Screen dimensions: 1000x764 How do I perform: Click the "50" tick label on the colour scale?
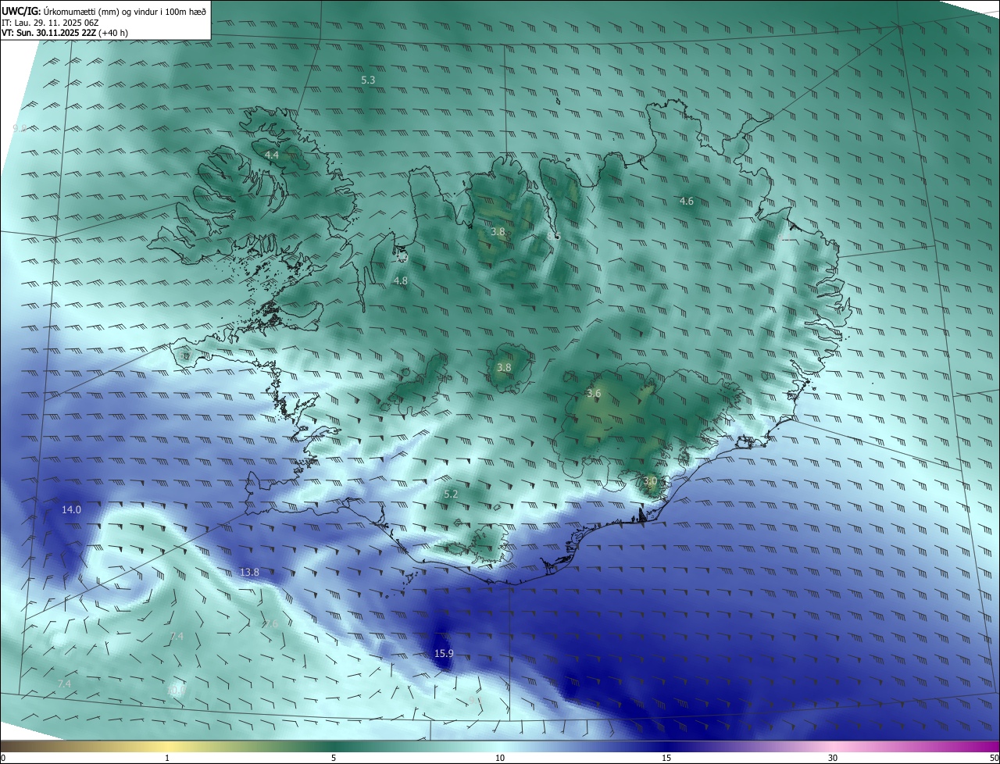coord(994,759)
